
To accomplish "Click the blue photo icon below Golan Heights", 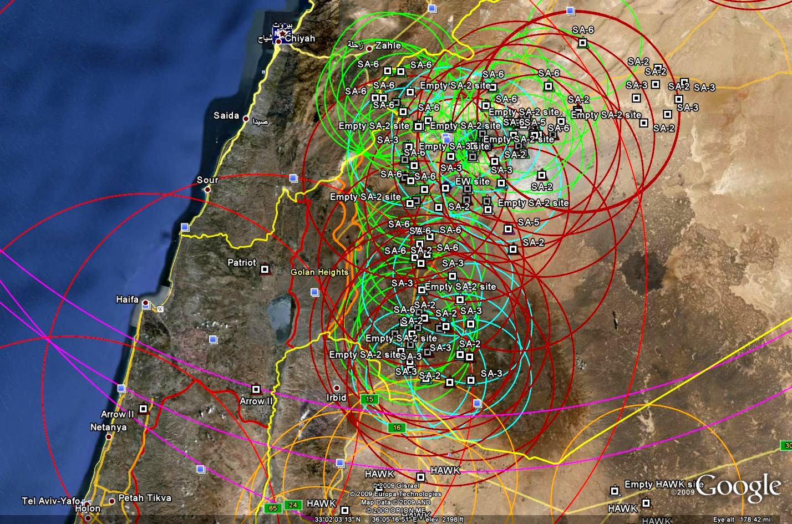I will click(315, 292).
